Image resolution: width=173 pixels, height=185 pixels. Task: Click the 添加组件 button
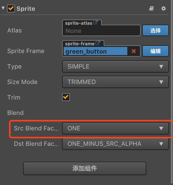click(84, 169)
